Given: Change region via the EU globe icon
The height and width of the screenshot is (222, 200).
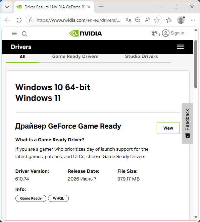Looking at the screenshot, I should [x=156, y=33].
